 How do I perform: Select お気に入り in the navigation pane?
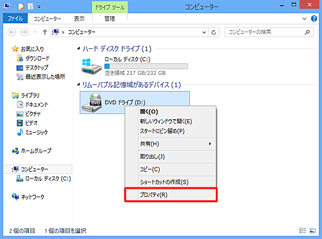click(x=28, y=49)
